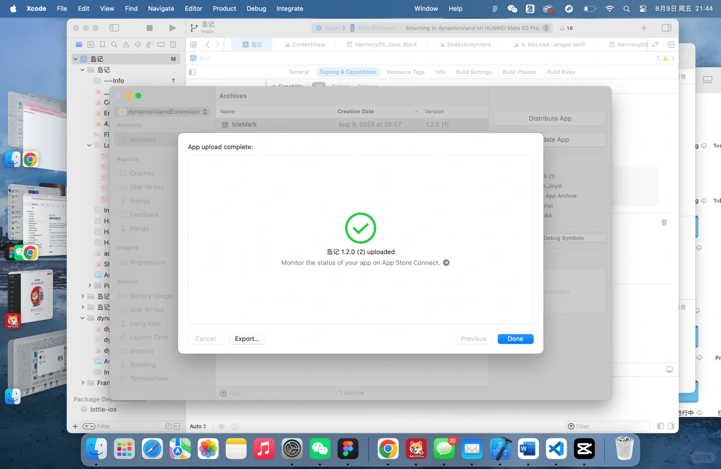Open Safari from the Dock
This screenshot has width=721, height=469.
152,449
